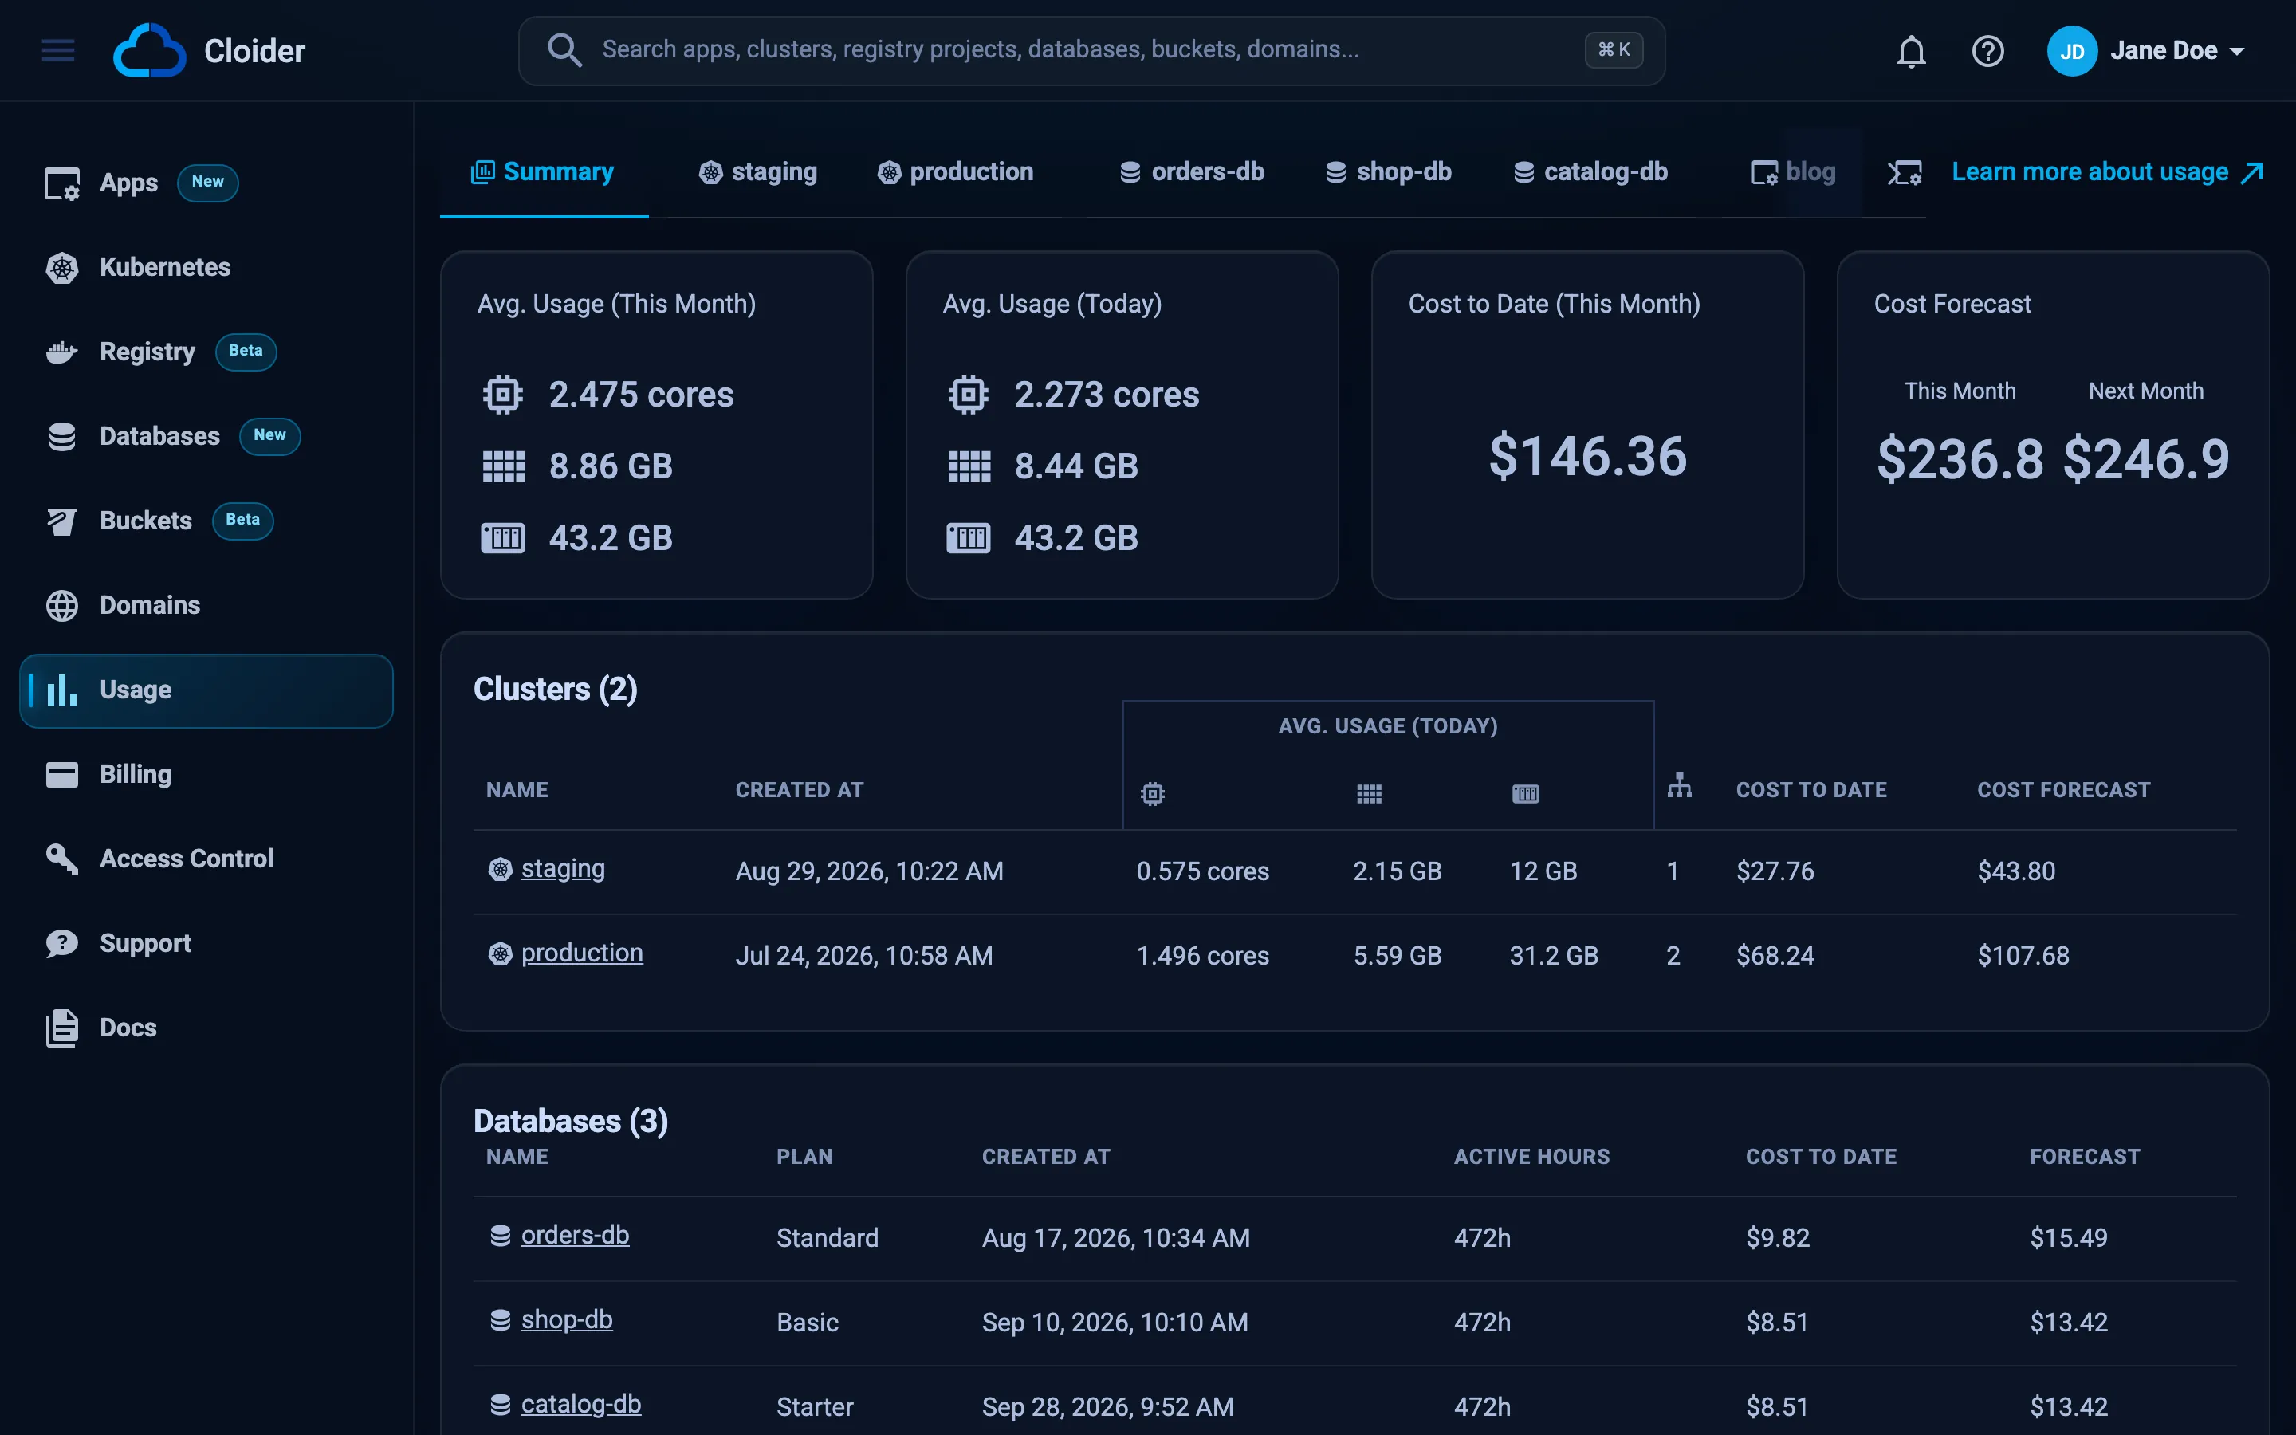Open the production cluster link
The height and width of the screenshot is (1435, 2296).
tap(582, 953)
